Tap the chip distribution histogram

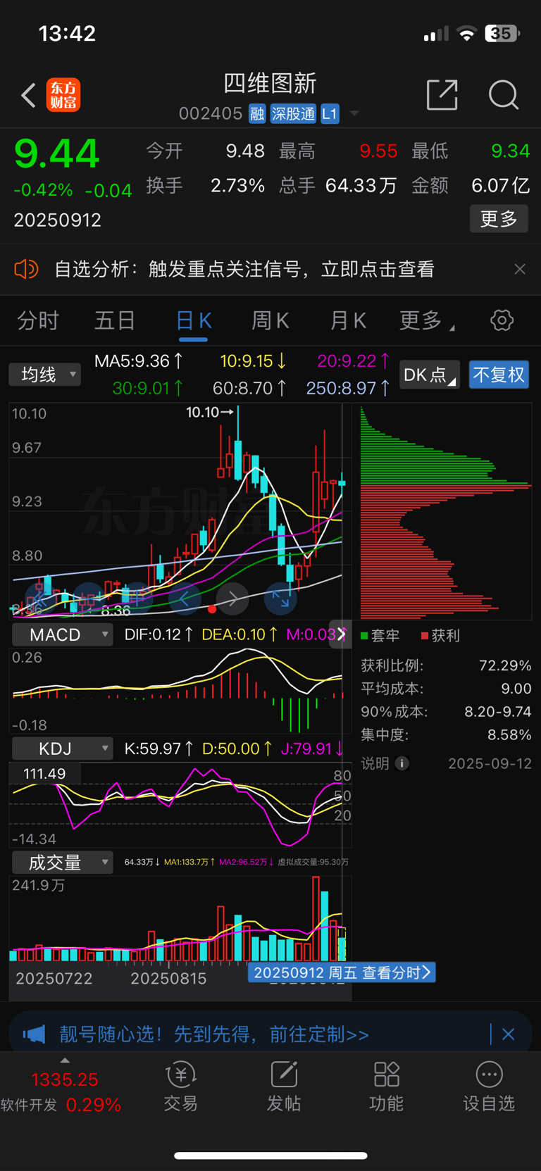(x=445, y=513)
